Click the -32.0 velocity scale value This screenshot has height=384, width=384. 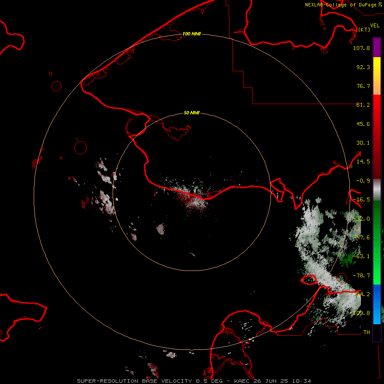pyautogui.click(x=361, y=219)
